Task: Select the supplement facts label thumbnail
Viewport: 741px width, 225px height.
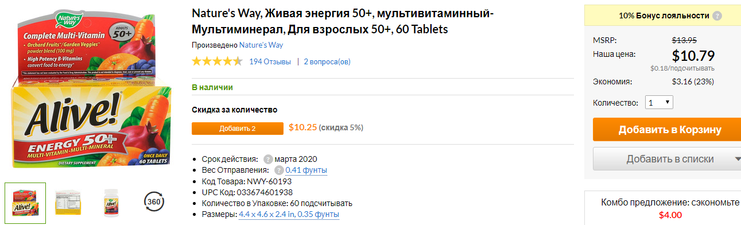Action: [68, 202]
